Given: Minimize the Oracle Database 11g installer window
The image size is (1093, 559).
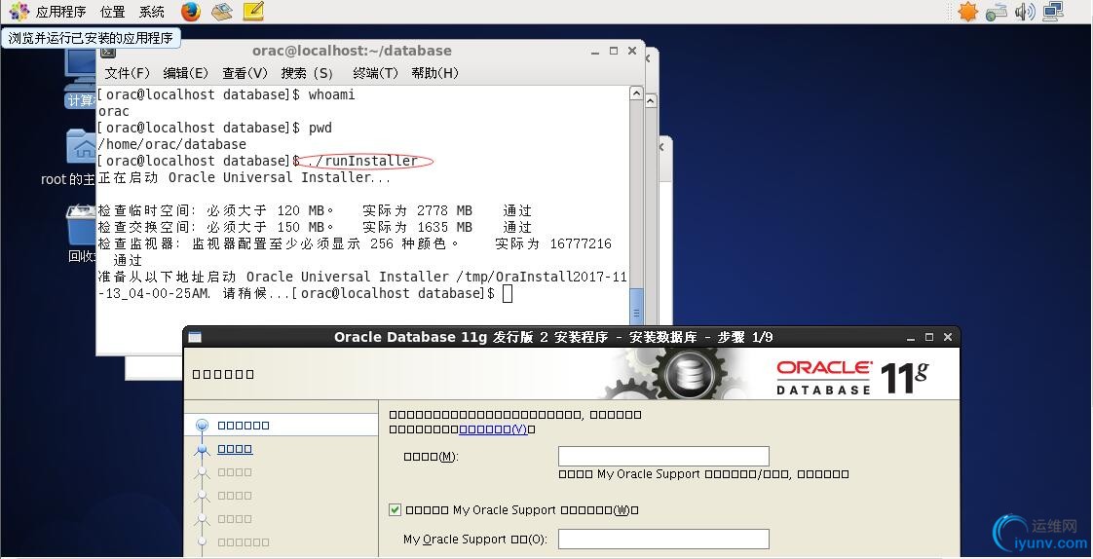Looking at the screenshot, I should (x=911, y=338).
